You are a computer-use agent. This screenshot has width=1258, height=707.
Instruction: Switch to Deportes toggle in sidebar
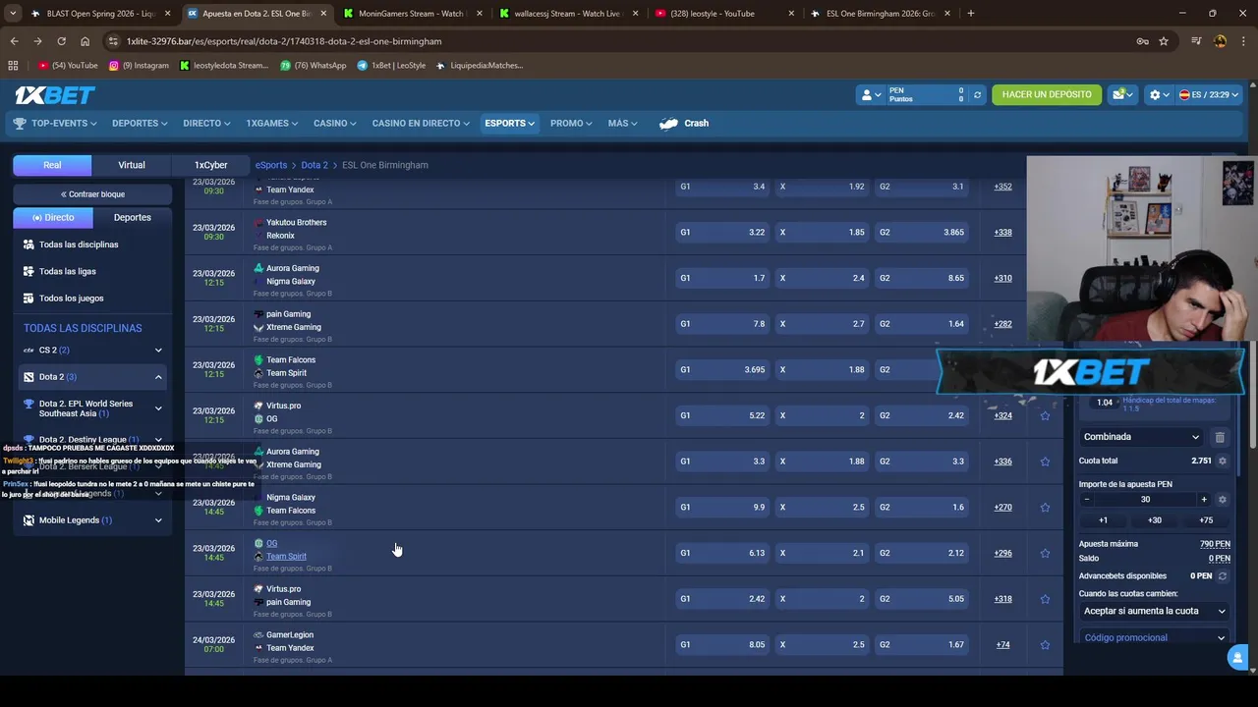(133, 217)
